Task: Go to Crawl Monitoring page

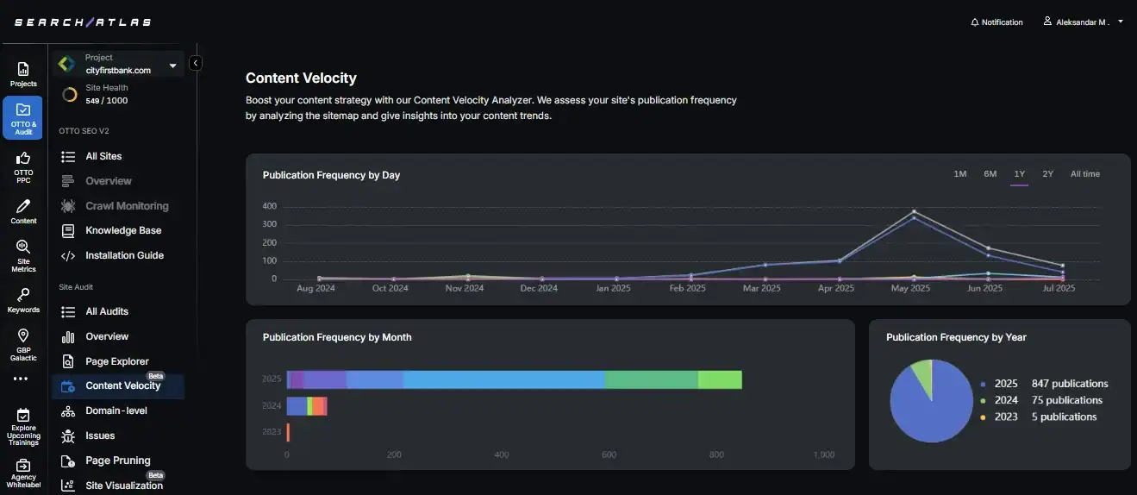Action: click(127, 206)
